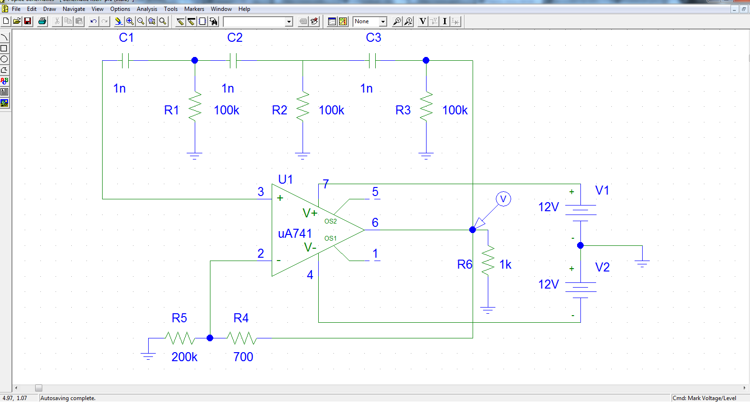Click the Edit Symbol pencil icon
The width and height of the screenshot is (750, 402).
314,21
